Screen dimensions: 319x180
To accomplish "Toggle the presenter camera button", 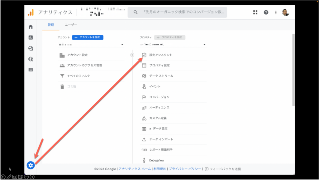I will (21, 177).
